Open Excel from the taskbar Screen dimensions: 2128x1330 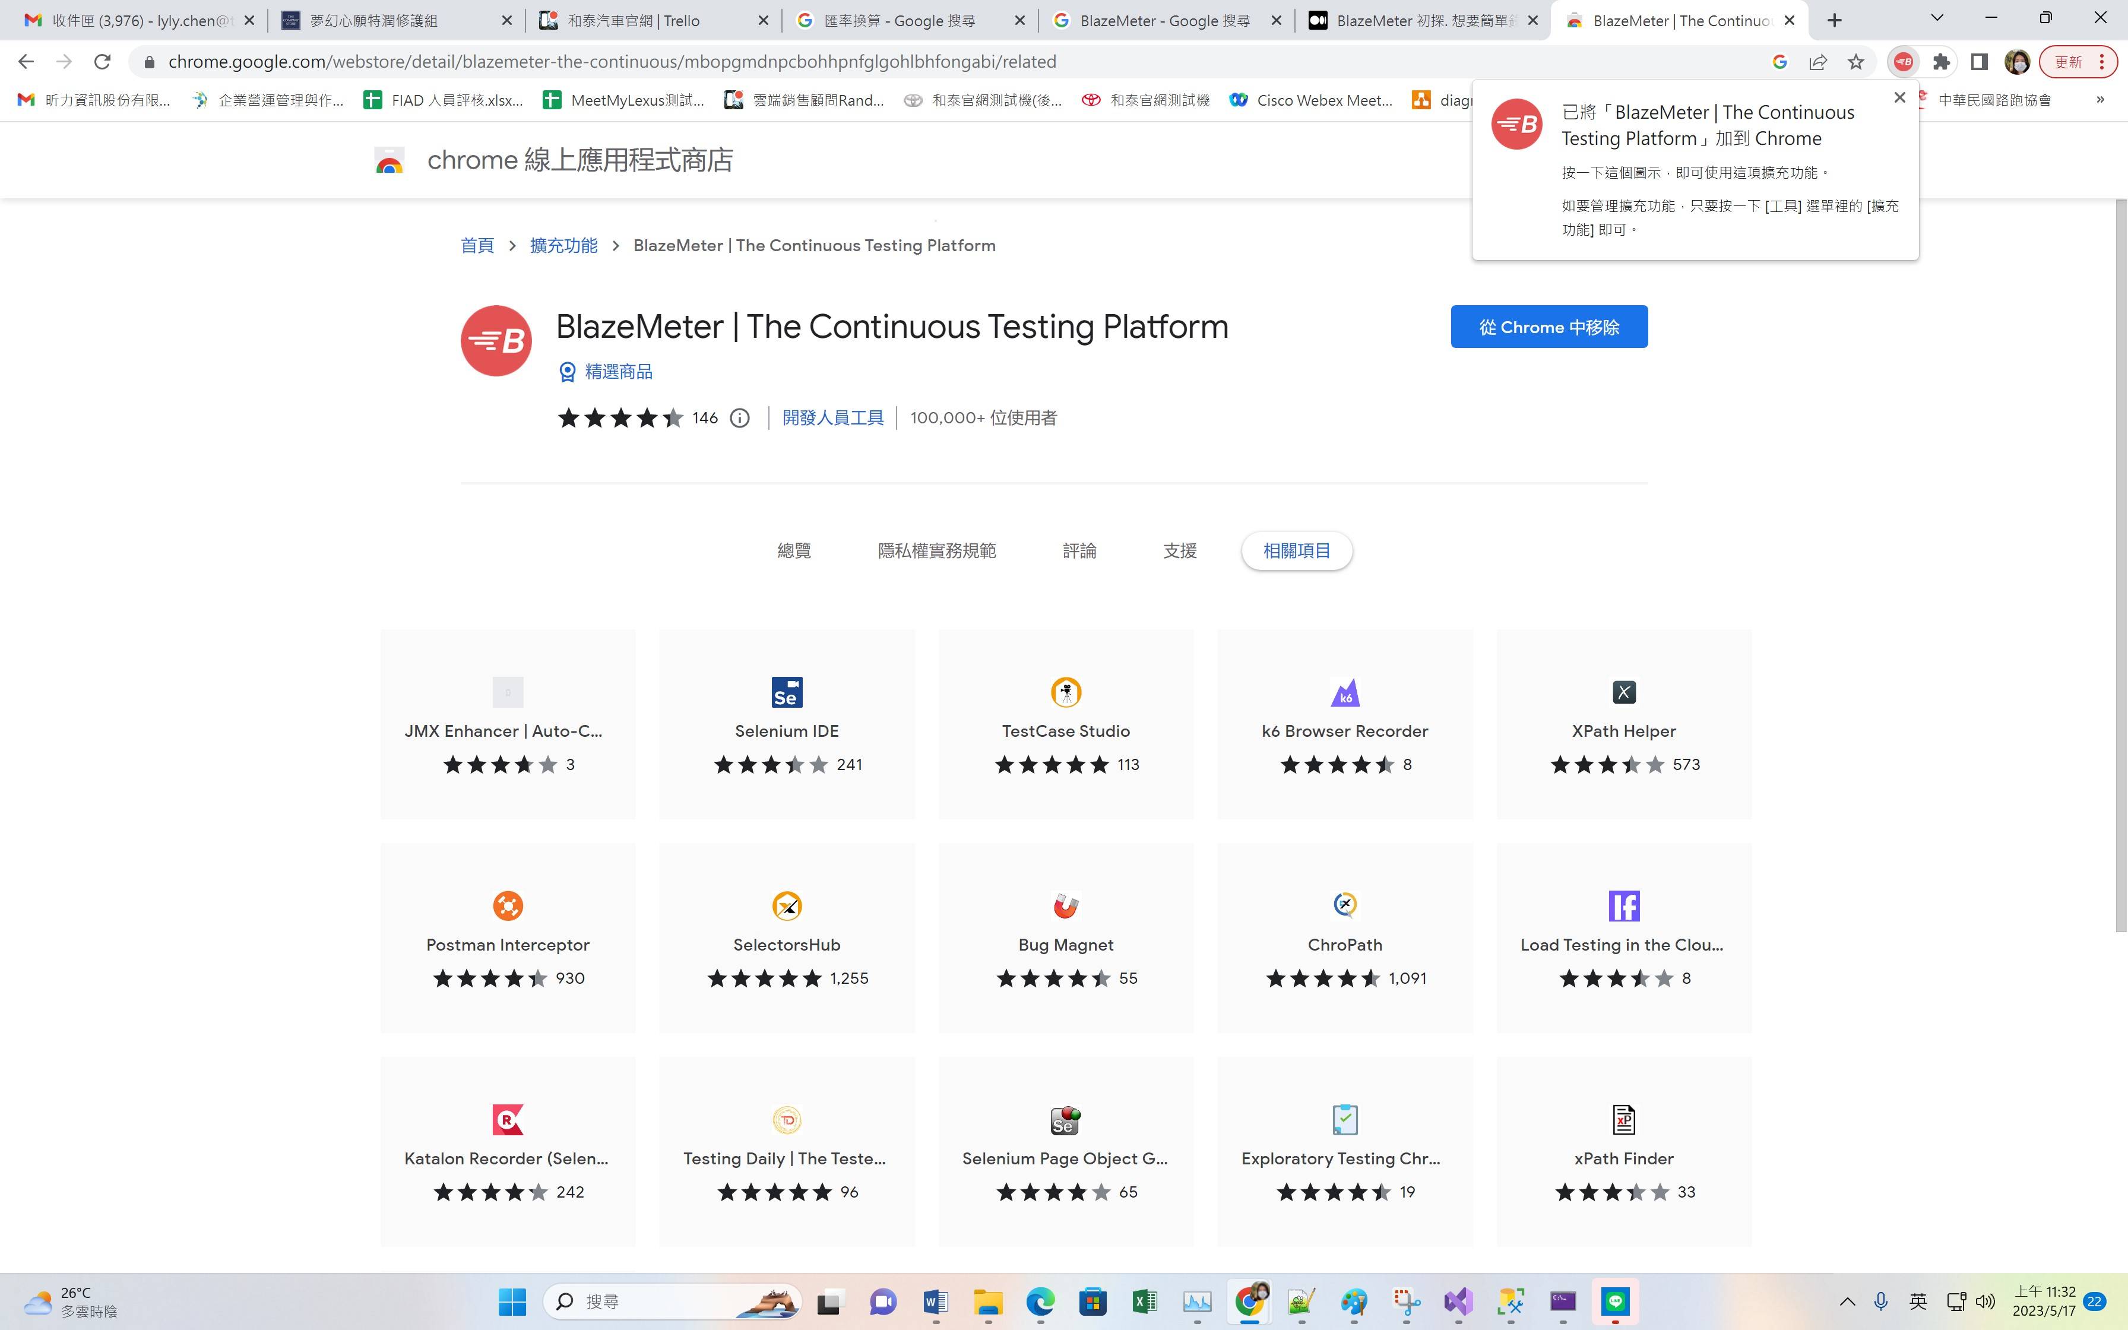[x=1144, y=1302]
